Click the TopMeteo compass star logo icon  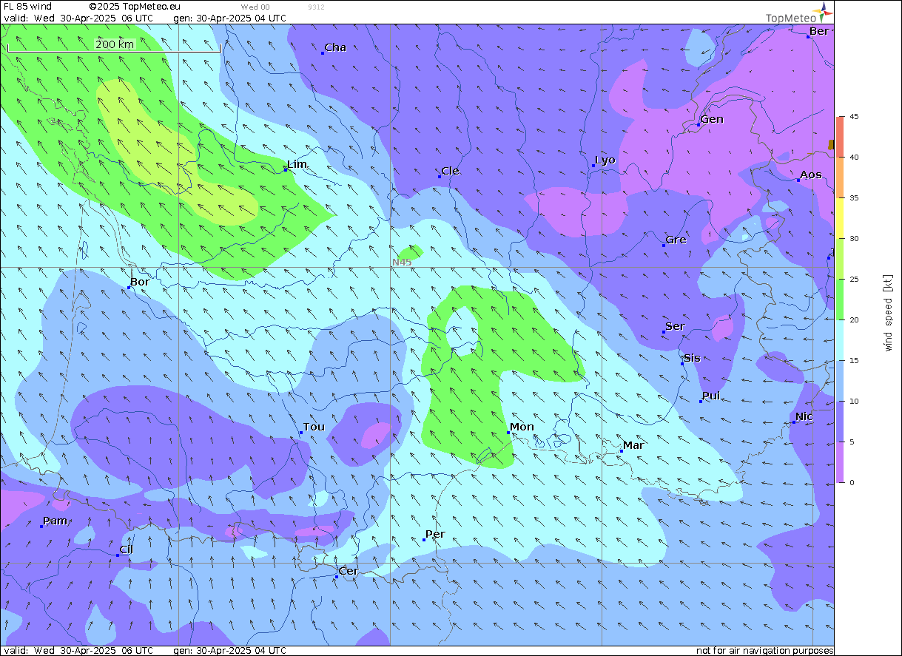coord(825,11)
